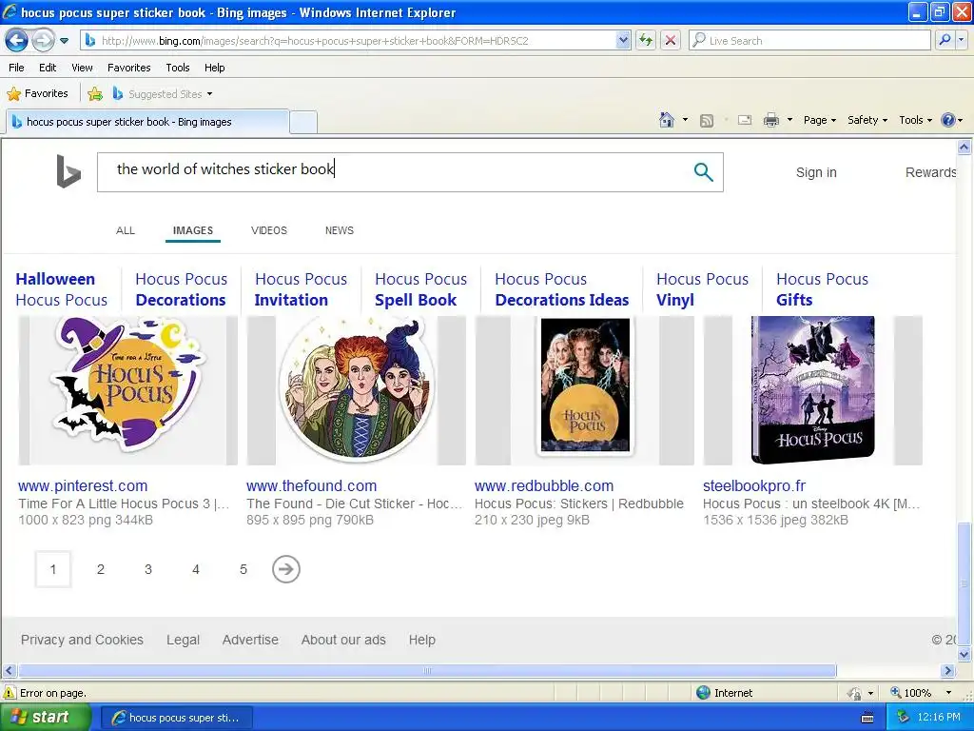
Task: Click the Favorites star button
Action: (x=37, y=94)
